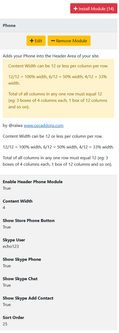Edit the Phone module
The height and width of the screenshot is (333, 119).
36,41
